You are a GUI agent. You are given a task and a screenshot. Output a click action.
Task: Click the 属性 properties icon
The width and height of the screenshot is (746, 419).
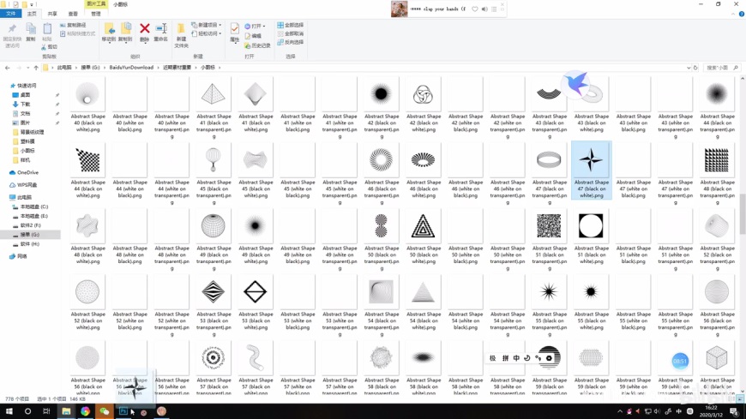[235, 29]
